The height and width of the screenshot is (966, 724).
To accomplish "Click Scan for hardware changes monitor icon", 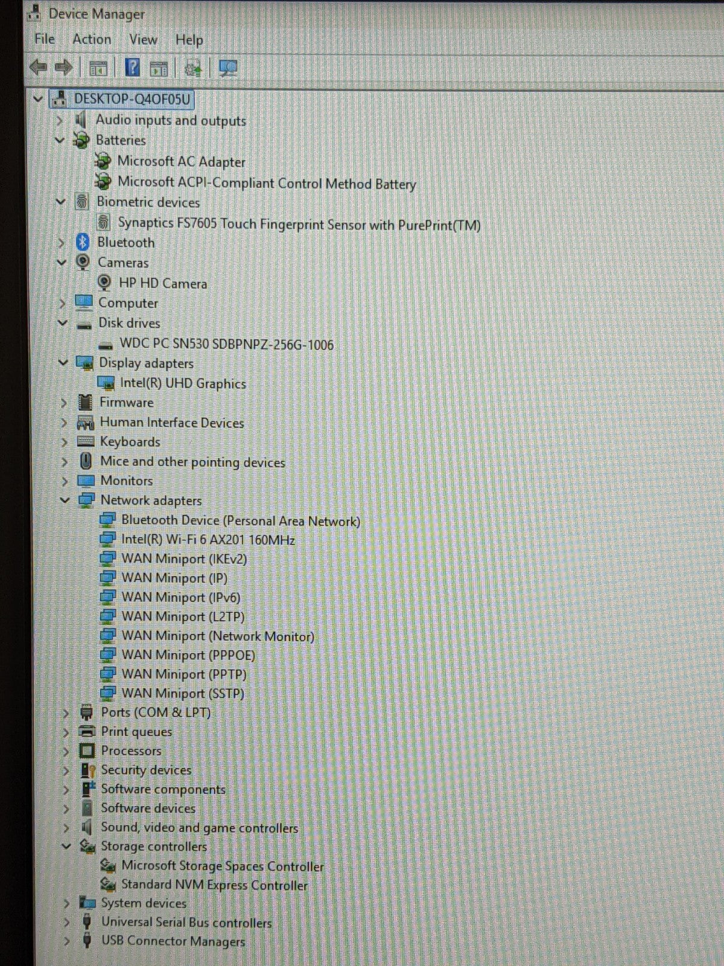I will (228, 68).
